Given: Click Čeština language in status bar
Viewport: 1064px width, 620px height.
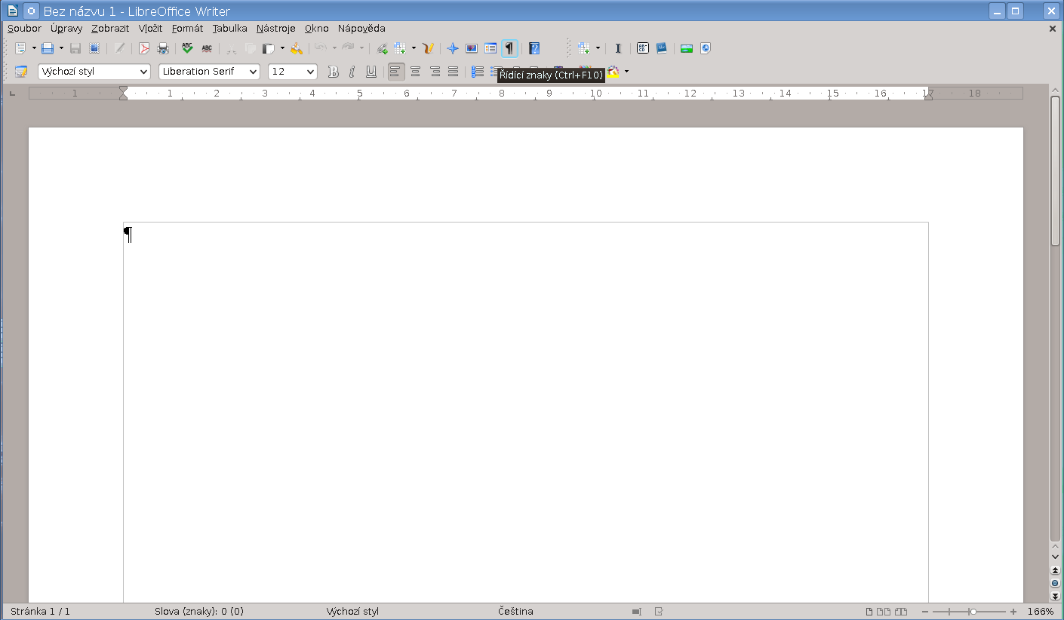Looking at the screenshot, I should coord(515,612).
